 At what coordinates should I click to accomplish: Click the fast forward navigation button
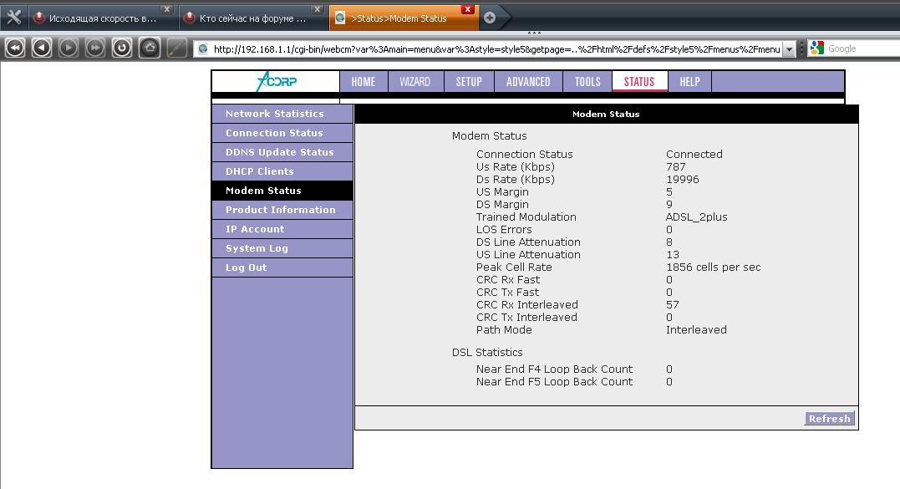(x=94, y=48)
